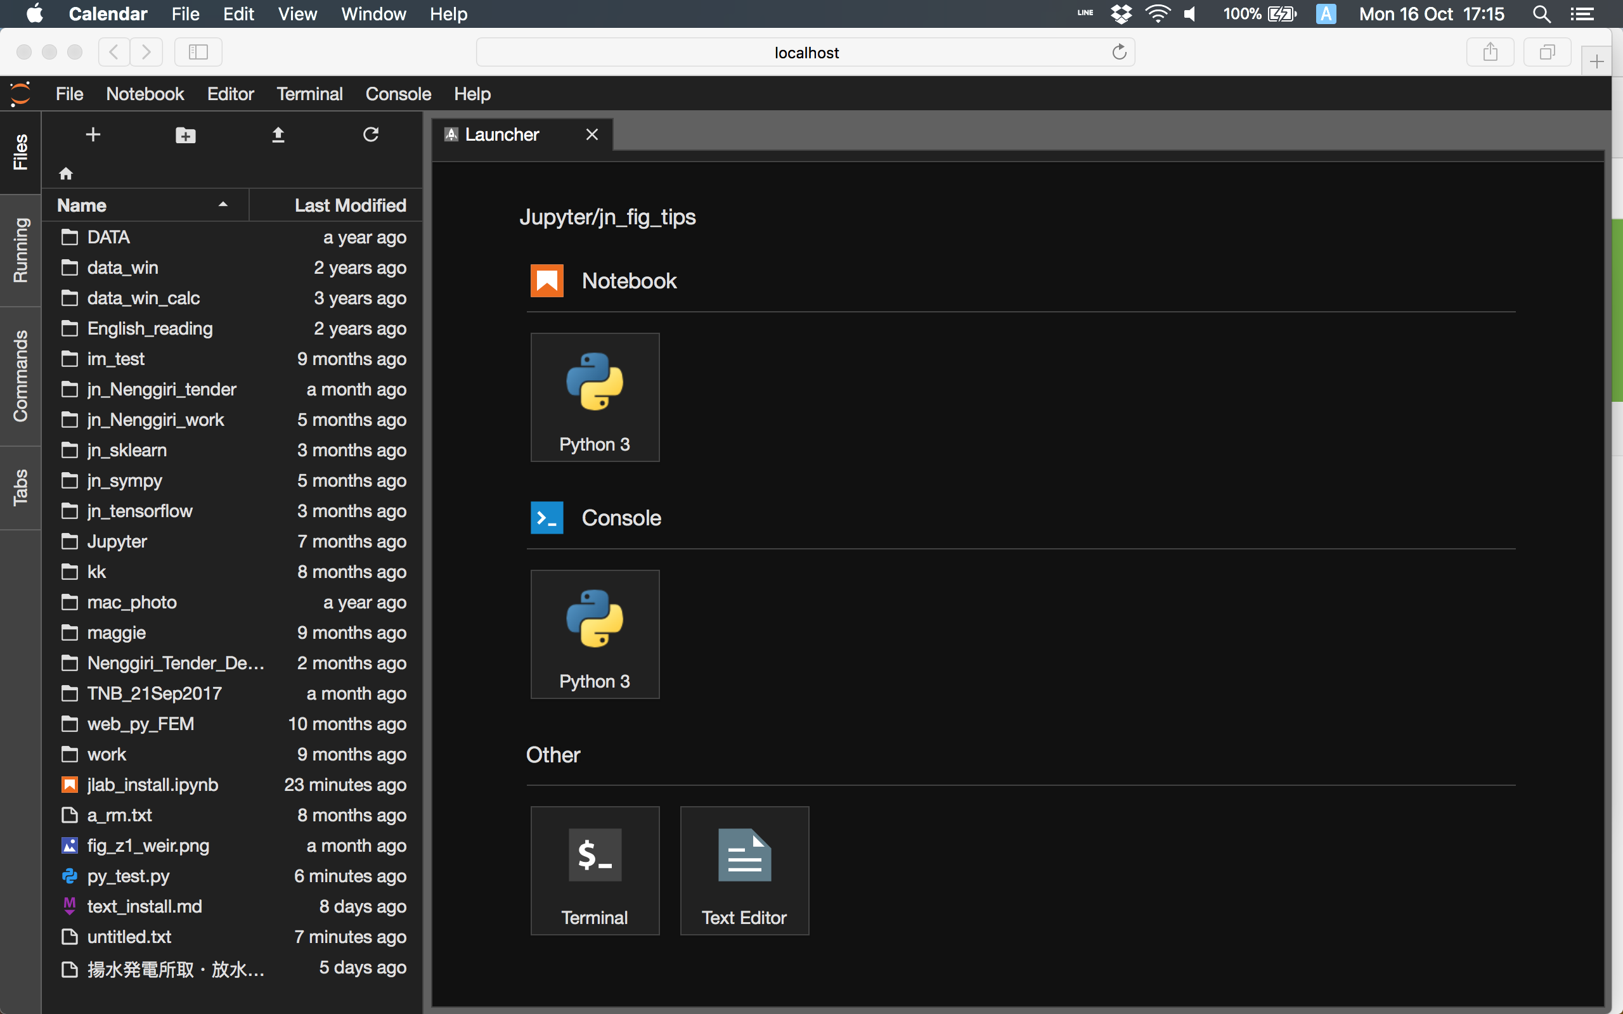Go to home directory icon
Image resolution: width=1623 pixels, height=1014 pixels.
coord(66,174)
